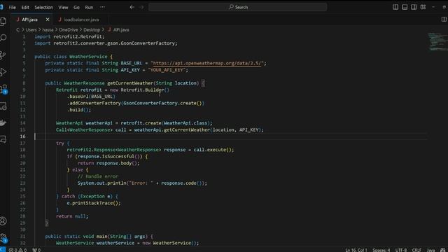Screen dimensions: 448x252
Task: Click 'return response.body();' on line 20
Action: [x=108, y=163]
